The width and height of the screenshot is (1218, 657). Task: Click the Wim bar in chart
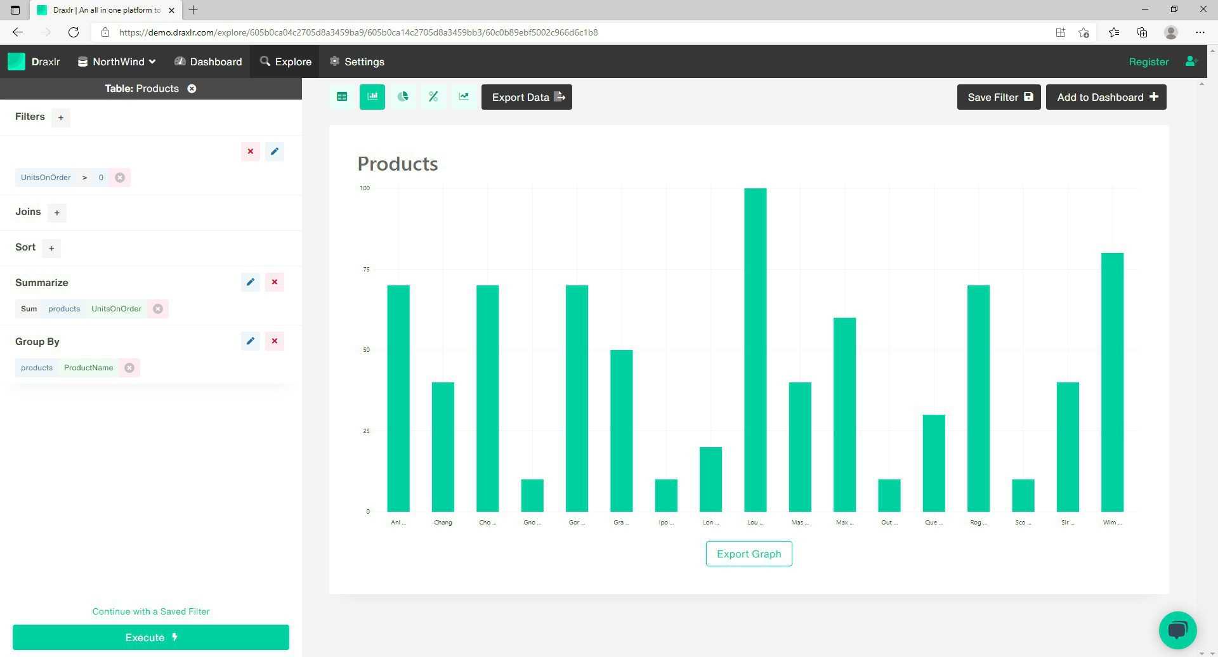[1112, 382]
